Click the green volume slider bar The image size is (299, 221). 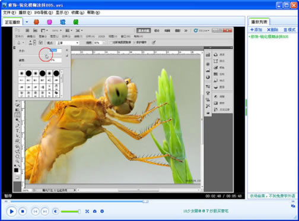tap(70, 211)
